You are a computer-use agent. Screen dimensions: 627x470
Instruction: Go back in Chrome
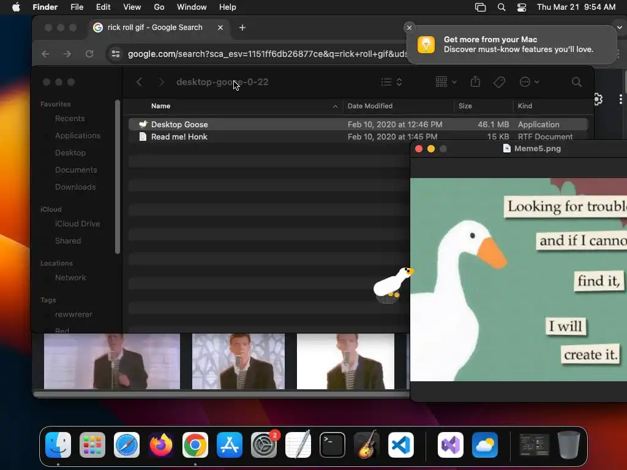(45, 54)
